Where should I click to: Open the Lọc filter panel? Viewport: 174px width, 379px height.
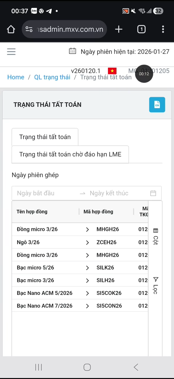point(156,285)
